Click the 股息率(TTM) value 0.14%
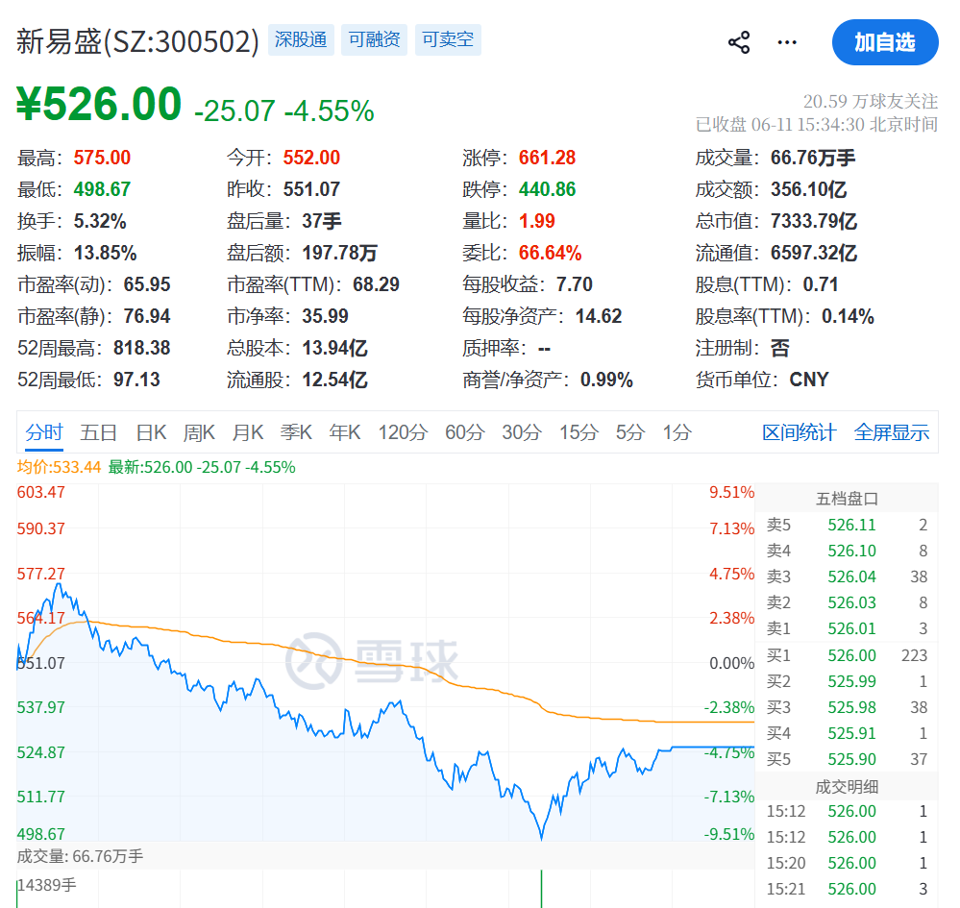960x908 pixels. [848, 316]
